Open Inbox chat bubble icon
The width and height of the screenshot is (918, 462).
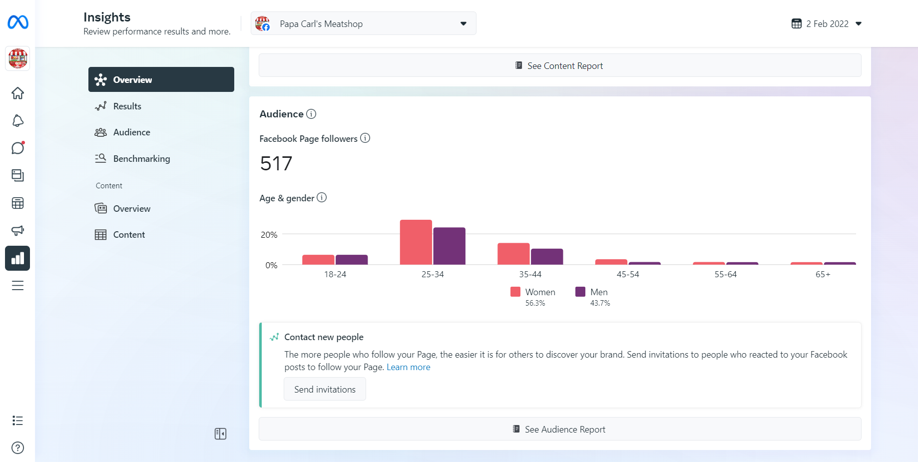(x=17, y=148)
